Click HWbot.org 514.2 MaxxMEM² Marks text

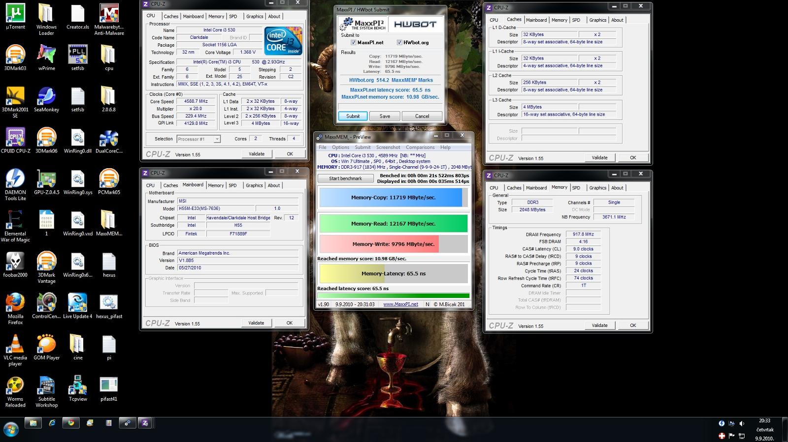pos(391,80)
